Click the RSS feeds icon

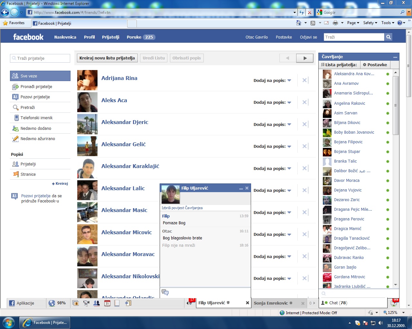tap(313, 23)
